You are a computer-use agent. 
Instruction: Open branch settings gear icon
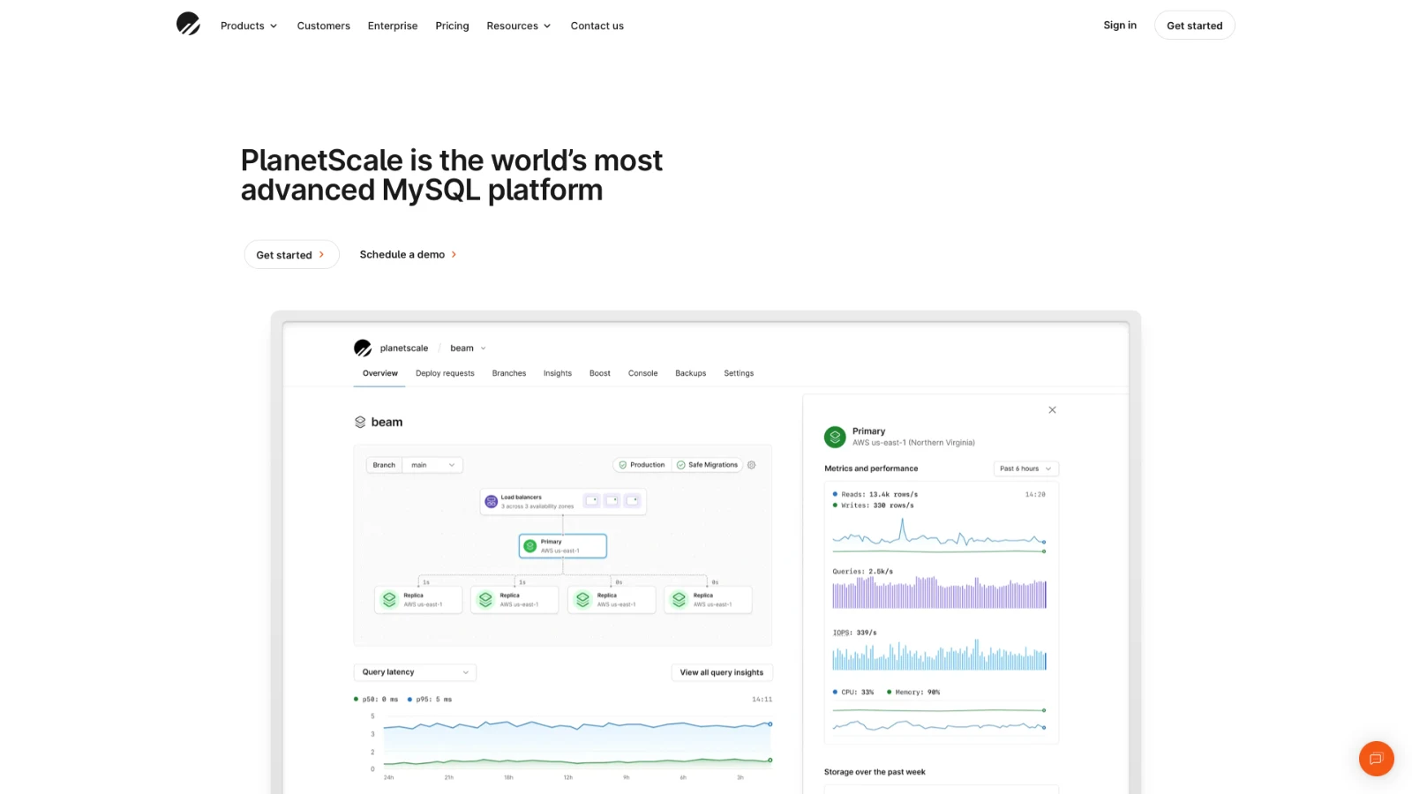click(752, 465)
